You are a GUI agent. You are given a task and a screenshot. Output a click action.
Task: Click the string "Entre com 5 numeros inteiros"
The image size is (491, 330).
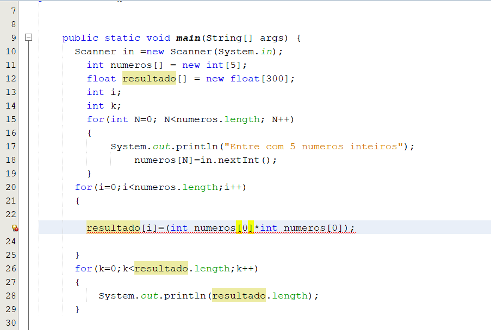pyautogui.click(x=313, y=147)
